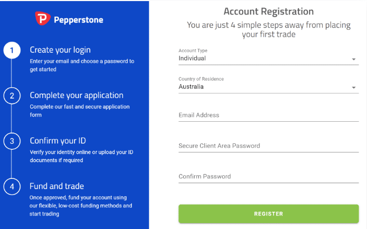Select the "Complete your application" step heading
The height and width of the screenshot is (229, 367).
(x=76, y=95)
